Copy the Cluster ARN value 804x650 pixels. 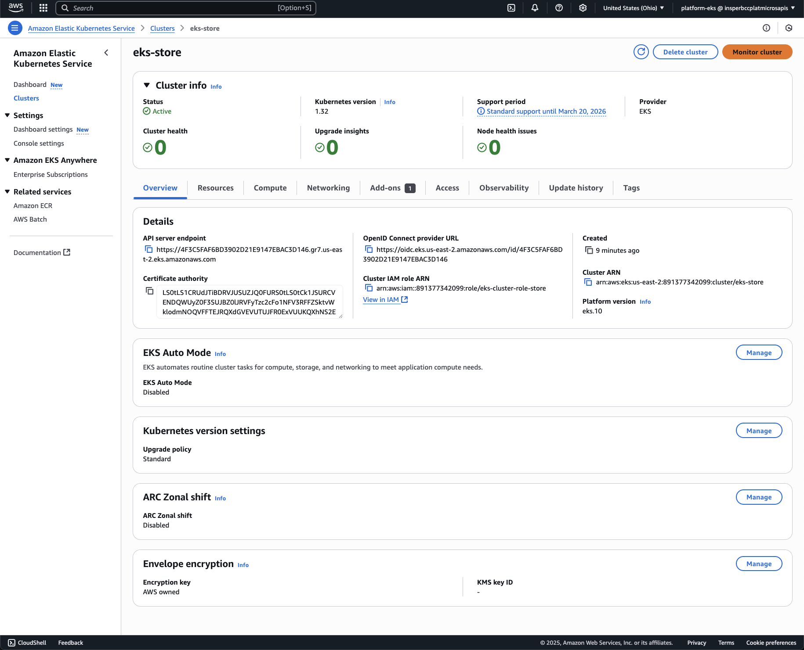(588, 282)
